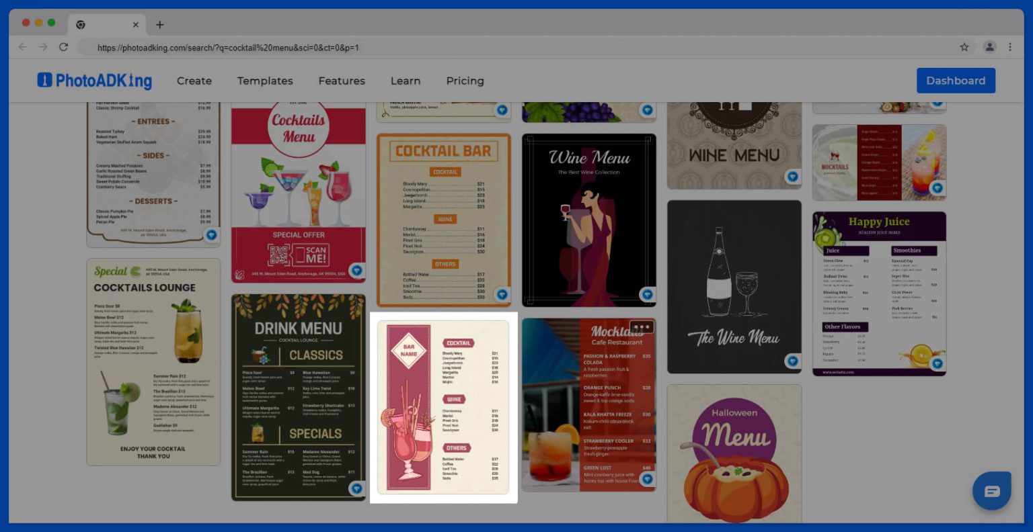Download the dark Wine Menu template
The image size is (1033, 532).
(x=647, y=294)
